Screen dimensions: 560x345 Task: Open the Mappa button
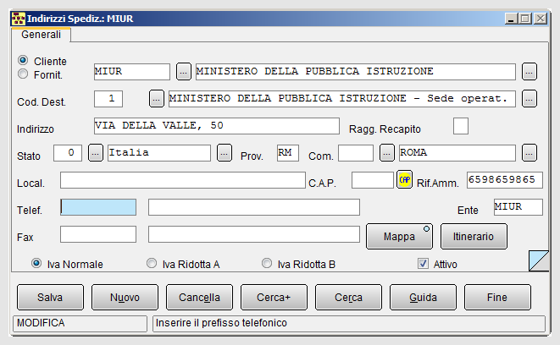coord(399,236)
